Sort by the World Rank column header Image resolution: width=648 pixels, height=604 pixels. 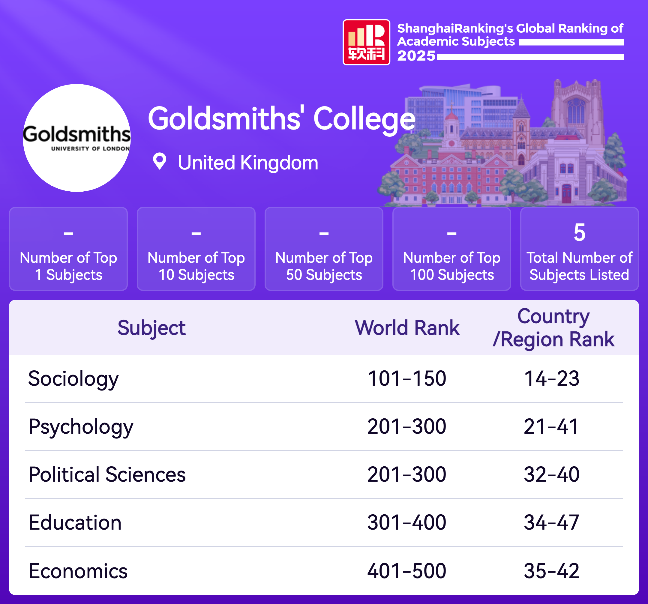pos(407,328)
